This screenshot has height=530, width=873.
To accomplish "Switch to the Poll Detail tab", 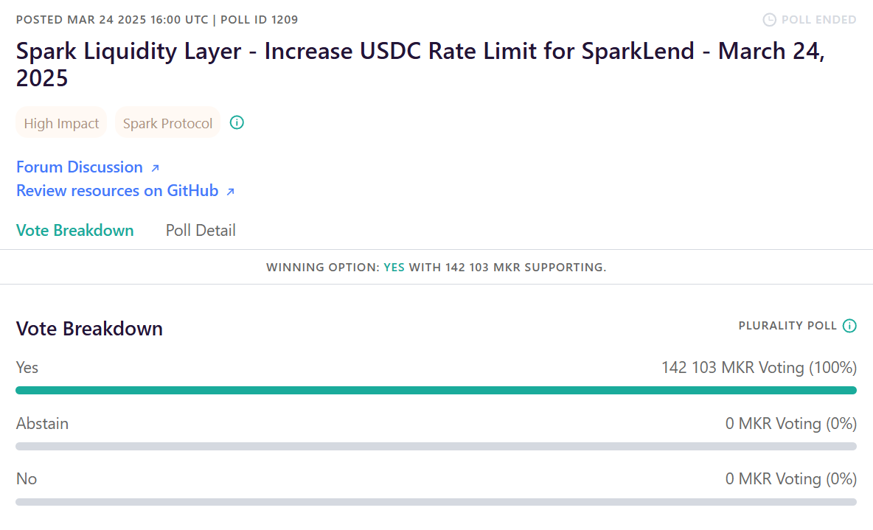I will pyautogui.click(x=201, y=231).
